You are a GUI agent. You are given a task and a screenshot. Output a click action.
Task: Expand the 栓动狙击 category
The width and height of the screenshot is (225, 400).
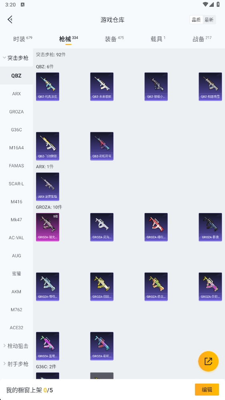[16, 346]
